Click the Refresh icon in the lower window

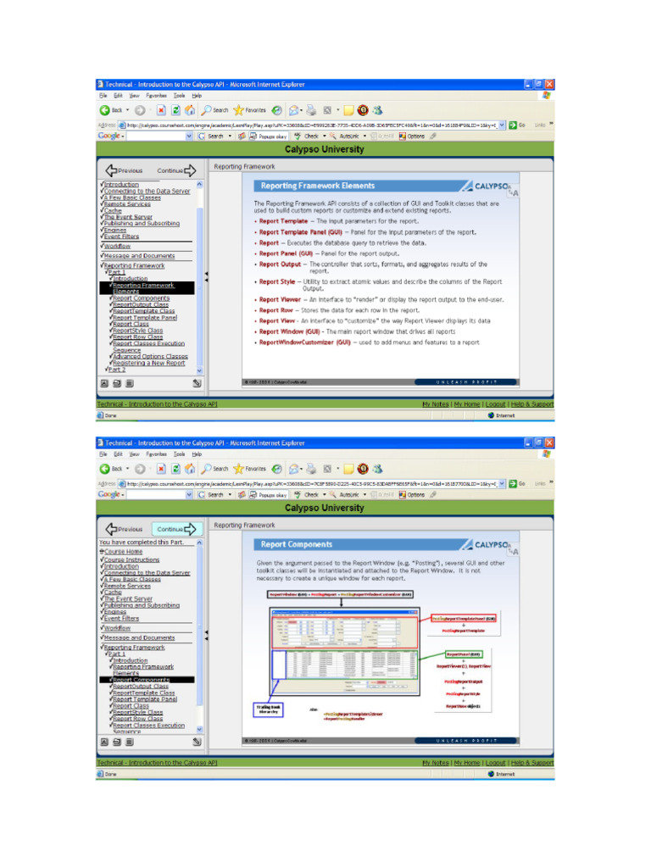click(175, 469)
